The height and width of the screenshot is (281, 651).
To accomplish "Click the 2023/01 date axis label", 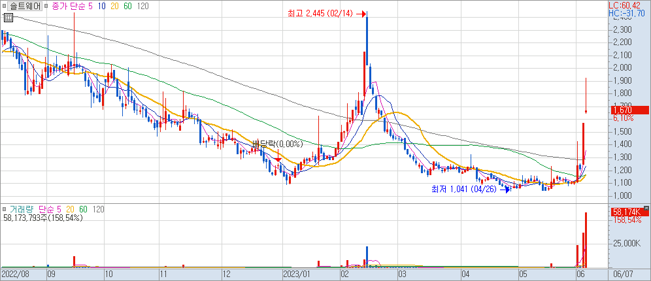I will 296,274.
